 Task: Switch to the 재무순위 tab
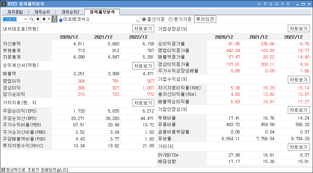click(42, 12)
